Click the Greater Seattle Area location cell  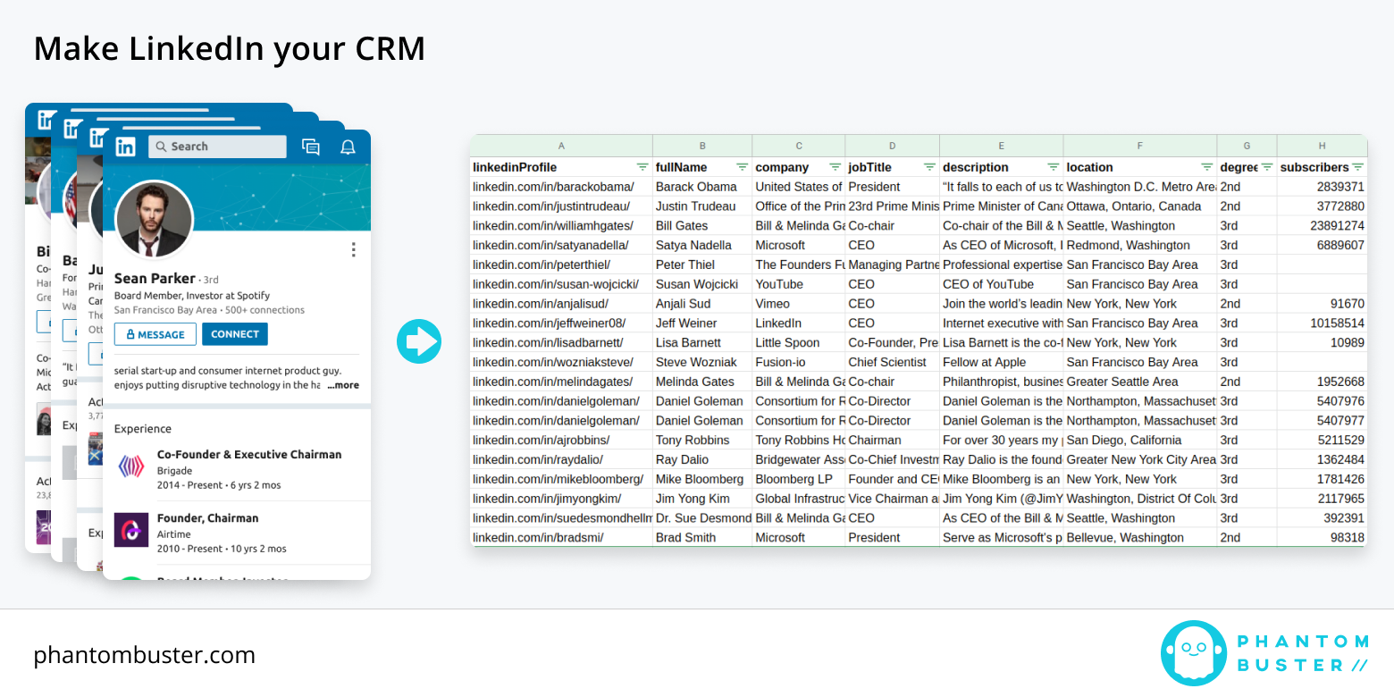[1140, 382]
